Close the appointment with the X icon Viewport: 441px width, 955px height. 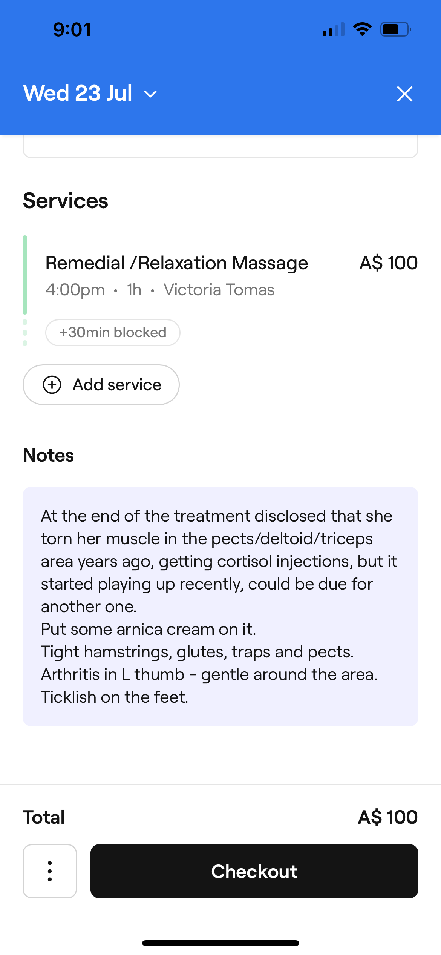404,94
